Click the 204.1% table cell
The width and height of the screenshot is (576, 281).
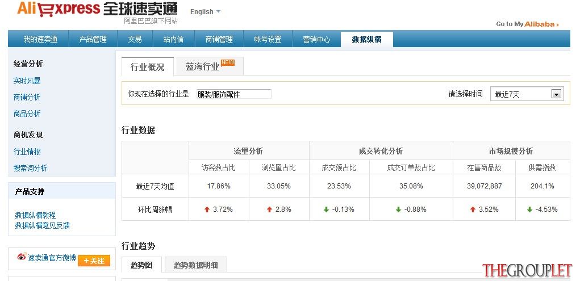[x=542, y=186]
